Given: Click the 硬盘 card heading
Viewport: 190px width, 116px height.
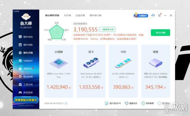Looking at the screenshot, I should click(156, 52).
